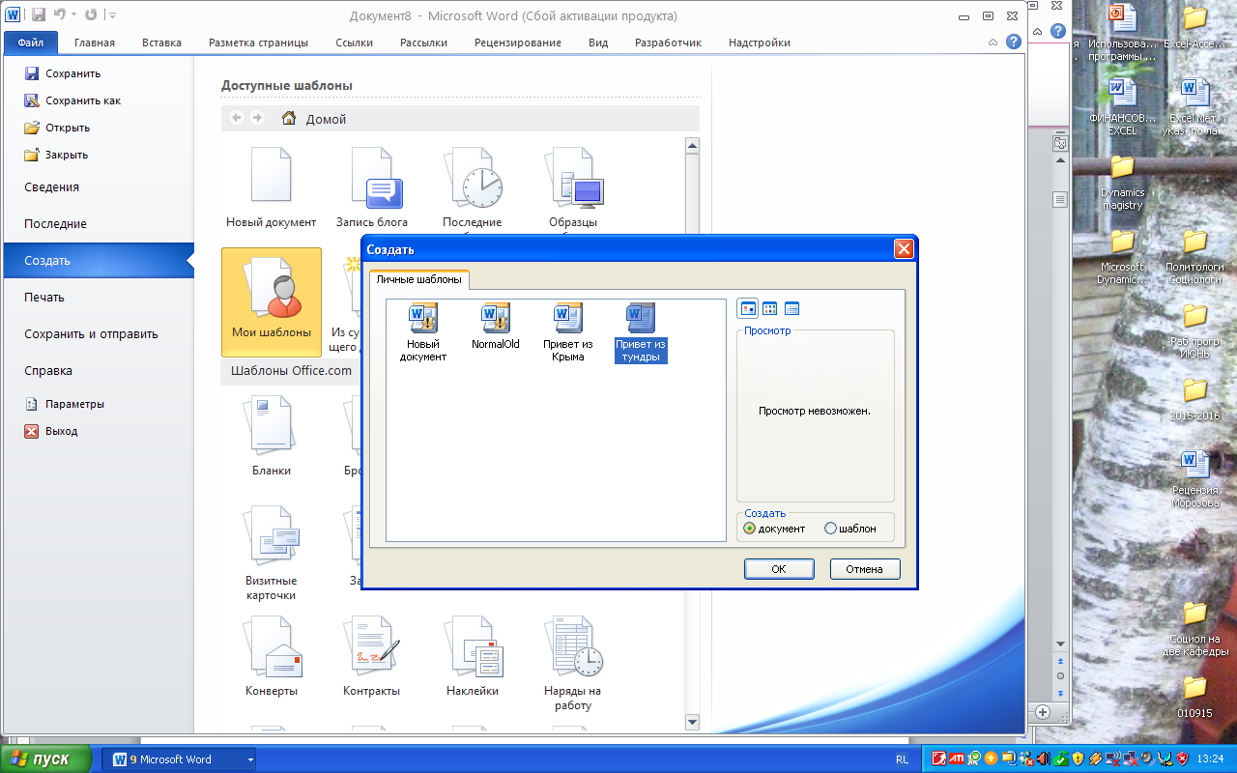Open 'Наклейки' template category
This screenshot has height=773, width=1237.
click(473, 657)
